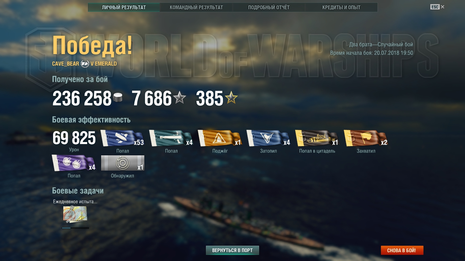The image size is (465, 261).
Task: Click the Захватил capture ribbon
Action: pyautogui.click(x=366, y=138)
